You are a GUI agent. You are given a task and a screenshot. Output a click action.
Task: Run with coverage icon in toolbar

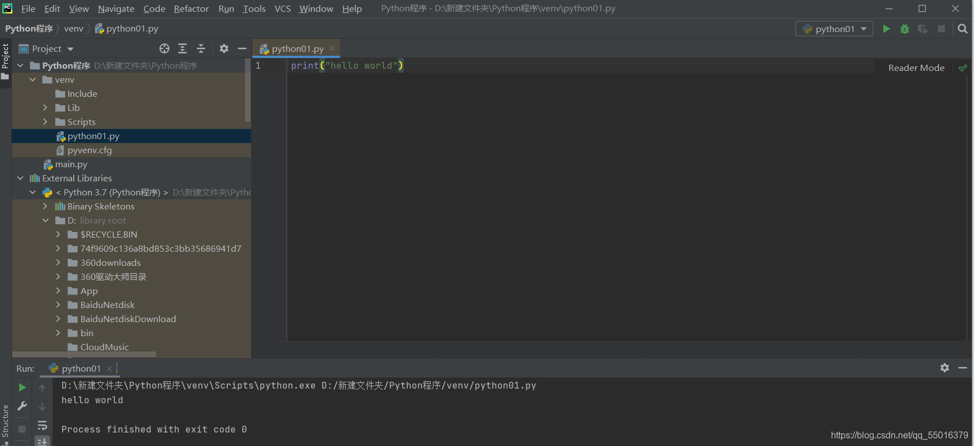(x=923, y=29)
